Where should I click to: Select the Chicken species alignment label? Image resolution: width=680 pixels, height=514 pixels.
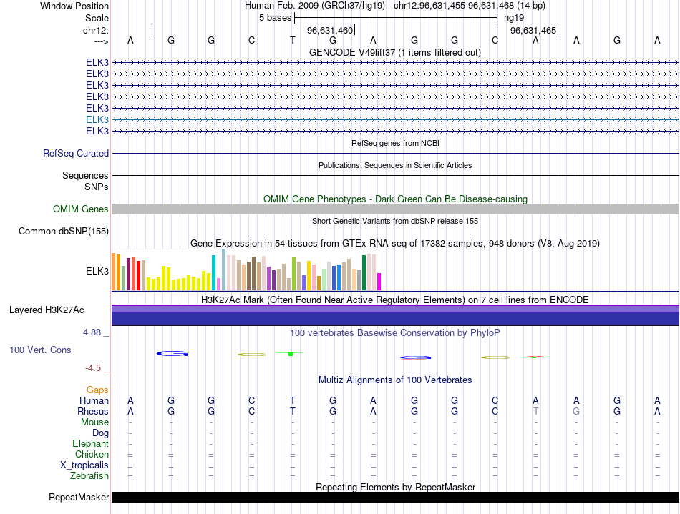(x=92, y=454)
